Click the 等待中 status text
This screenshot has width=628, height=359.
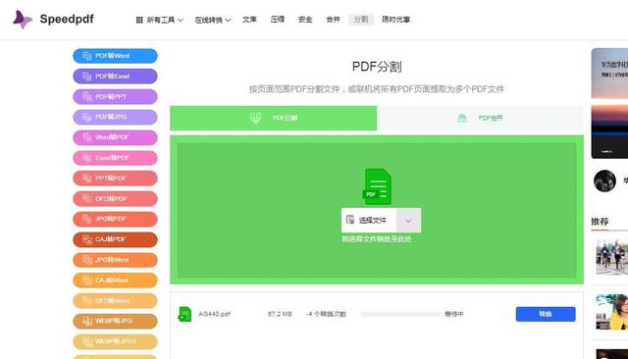point(454,314)
